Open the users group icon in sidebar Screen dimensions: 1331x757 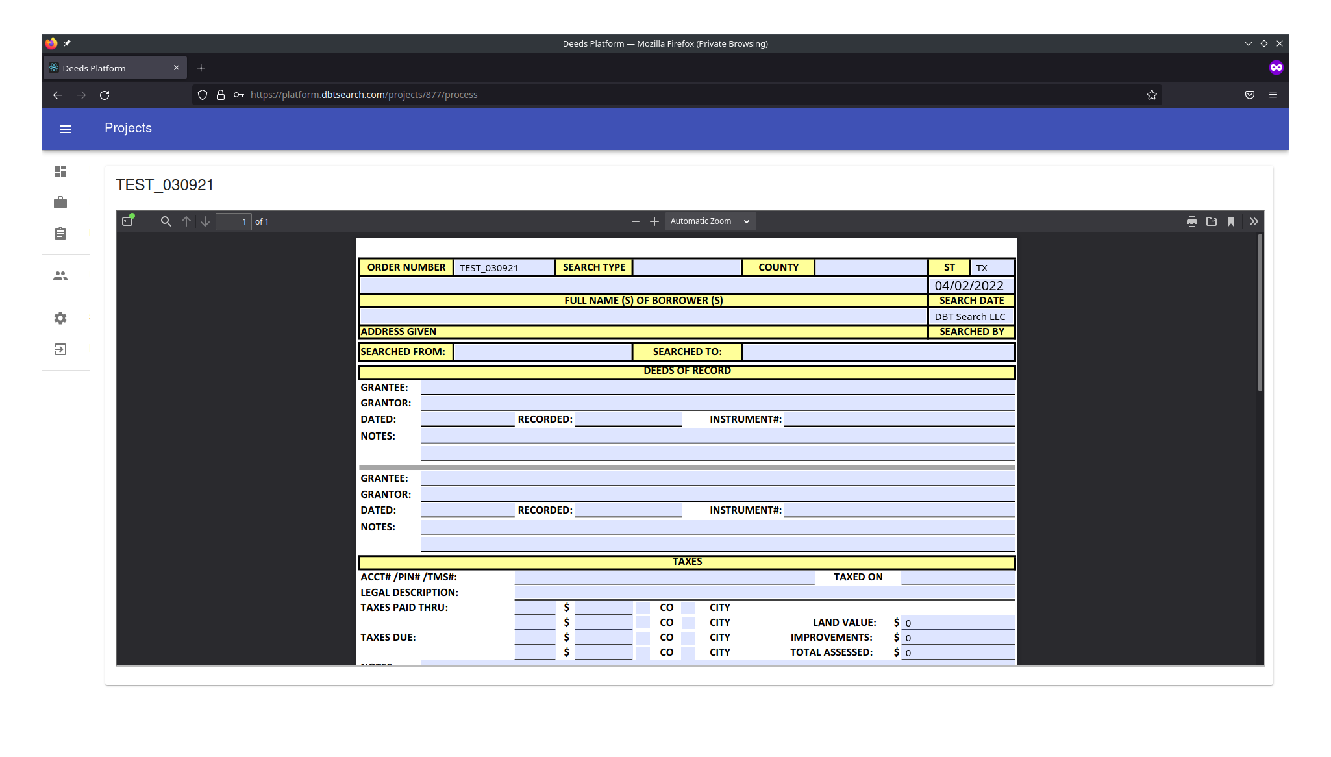click(60, 276)
